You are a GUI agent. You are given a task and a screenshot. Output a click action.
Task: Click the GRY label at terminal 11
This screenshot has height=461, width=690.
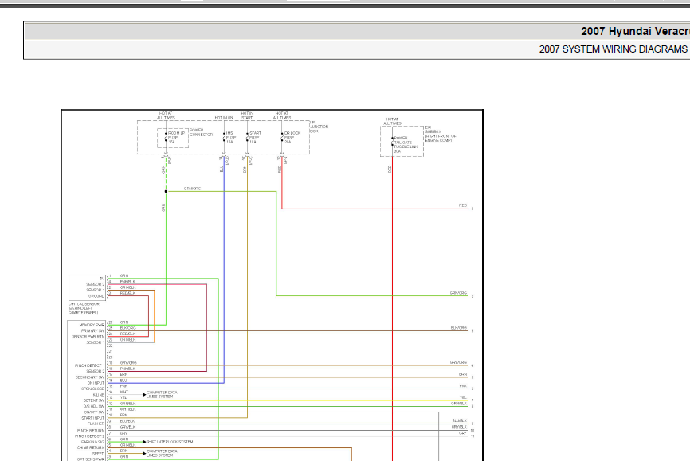tap(463, 433)
